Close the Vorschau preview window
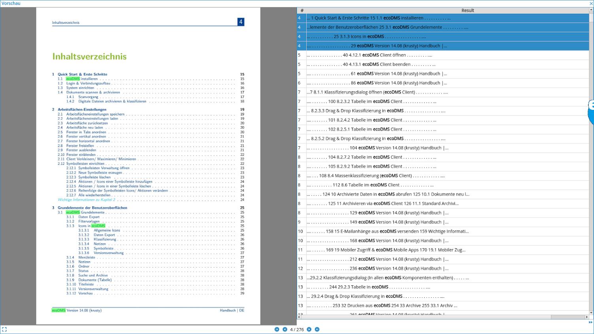 (591, 4)
